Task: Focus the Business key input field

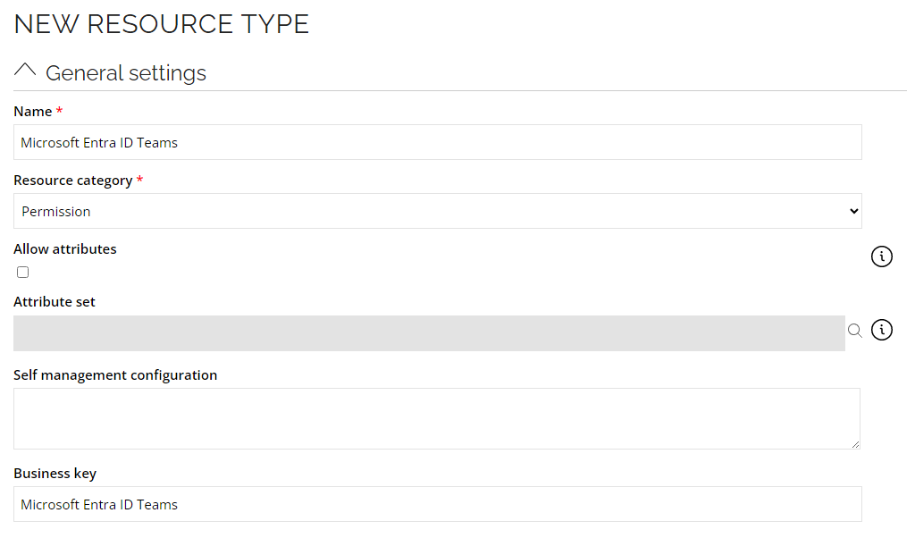Action: 438,504
